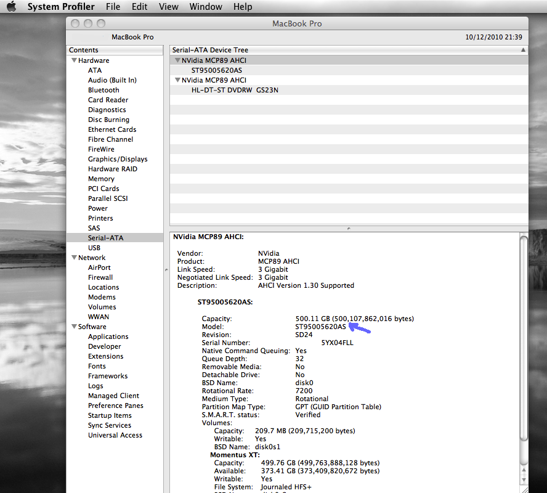Sort by Serial-ATA Device Tree header arrow
This screenshot has width=547, height=493.
(x=523, y=50)
